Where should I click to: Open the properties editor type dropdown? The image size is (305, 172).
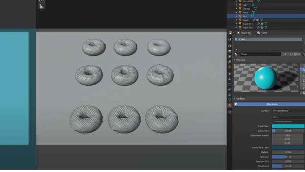pyautogui.click(x=231, y=33)
